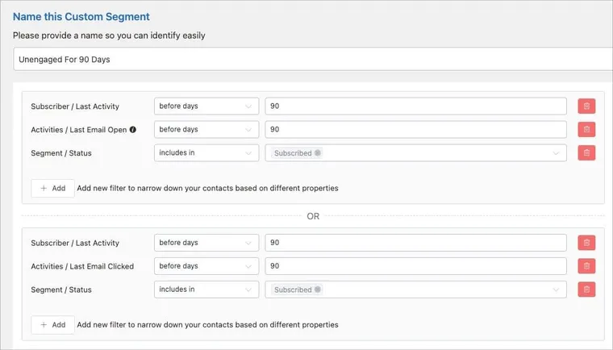The width and height of the screenshot is (613, 350).
Task: Add new filter to first condition group
Action: 52,188
